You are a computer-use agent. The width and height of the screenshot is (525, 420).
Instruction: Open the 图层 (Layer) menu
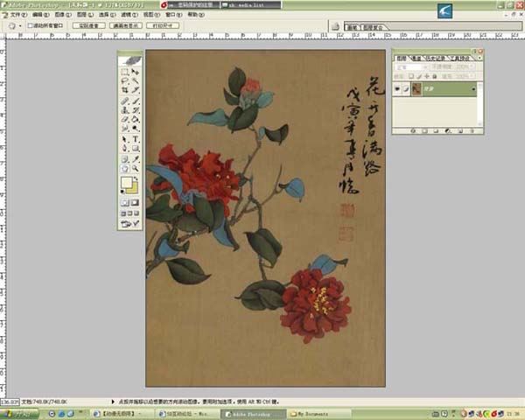click(85, 15)
